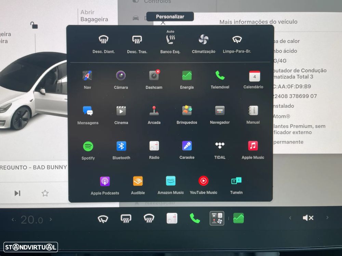342x256 pixels.
Task: Open Climatização fan control
Action: [203, 43]
